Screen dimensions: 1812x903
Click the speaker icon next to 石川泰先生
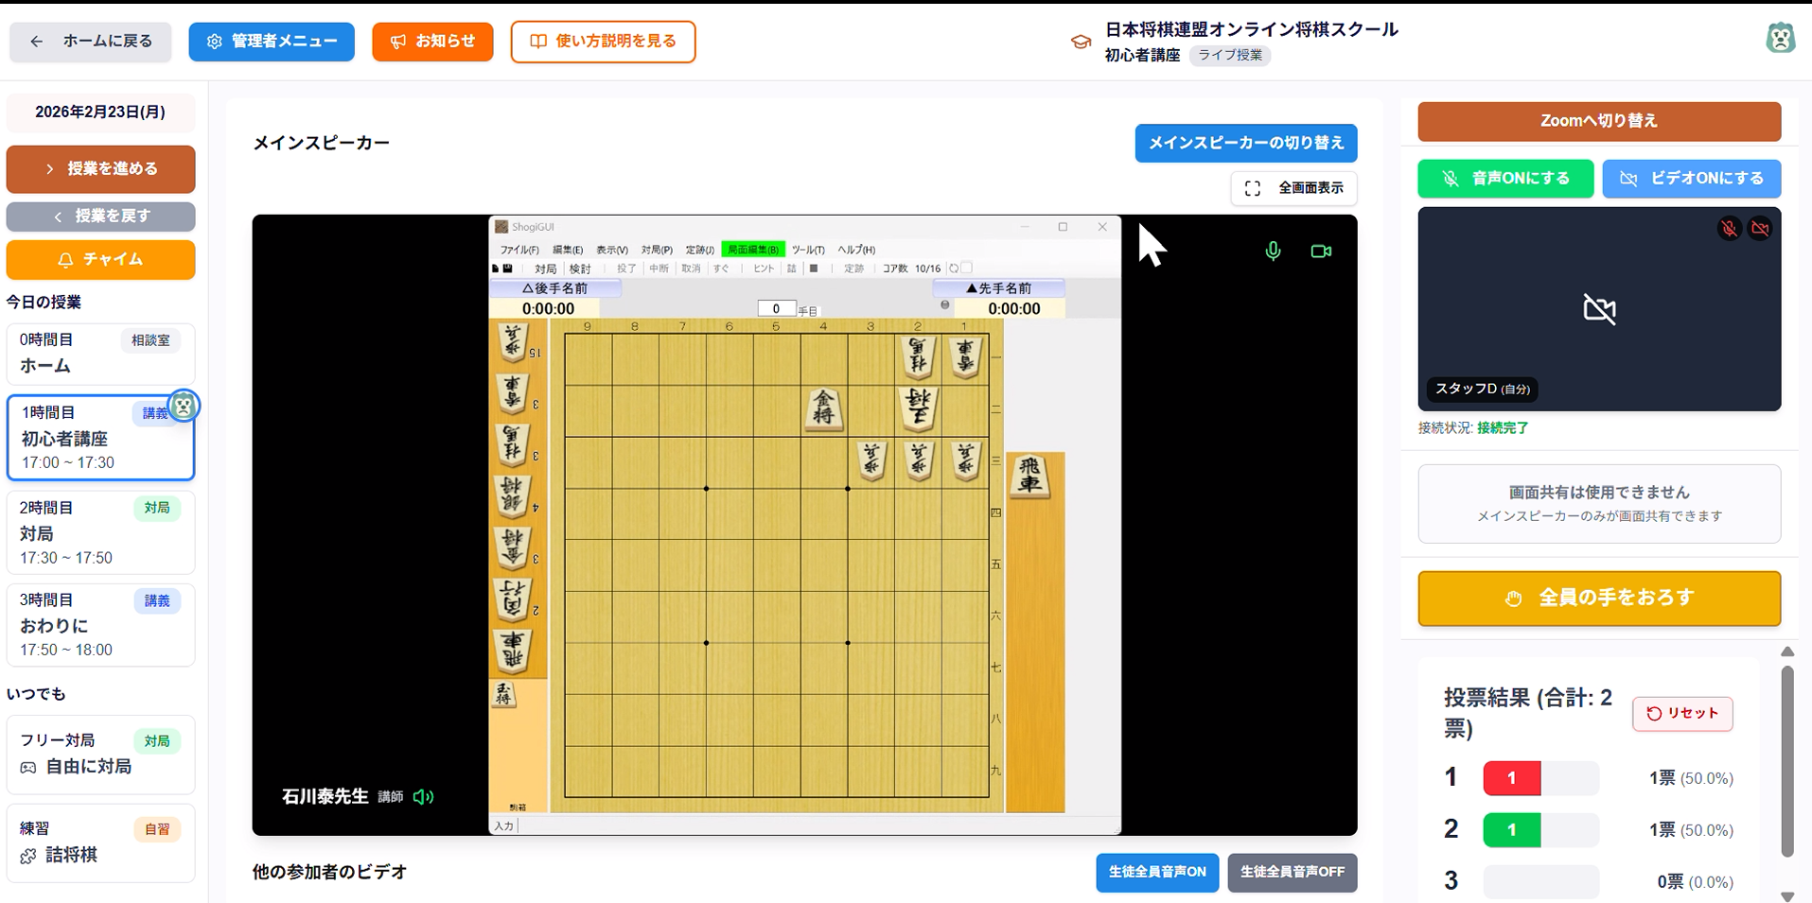(x=423, y=797)
